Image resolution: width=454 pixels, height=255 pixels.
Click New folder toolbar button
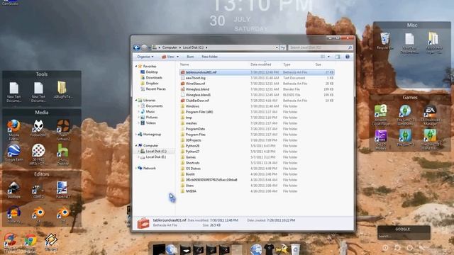210,57
